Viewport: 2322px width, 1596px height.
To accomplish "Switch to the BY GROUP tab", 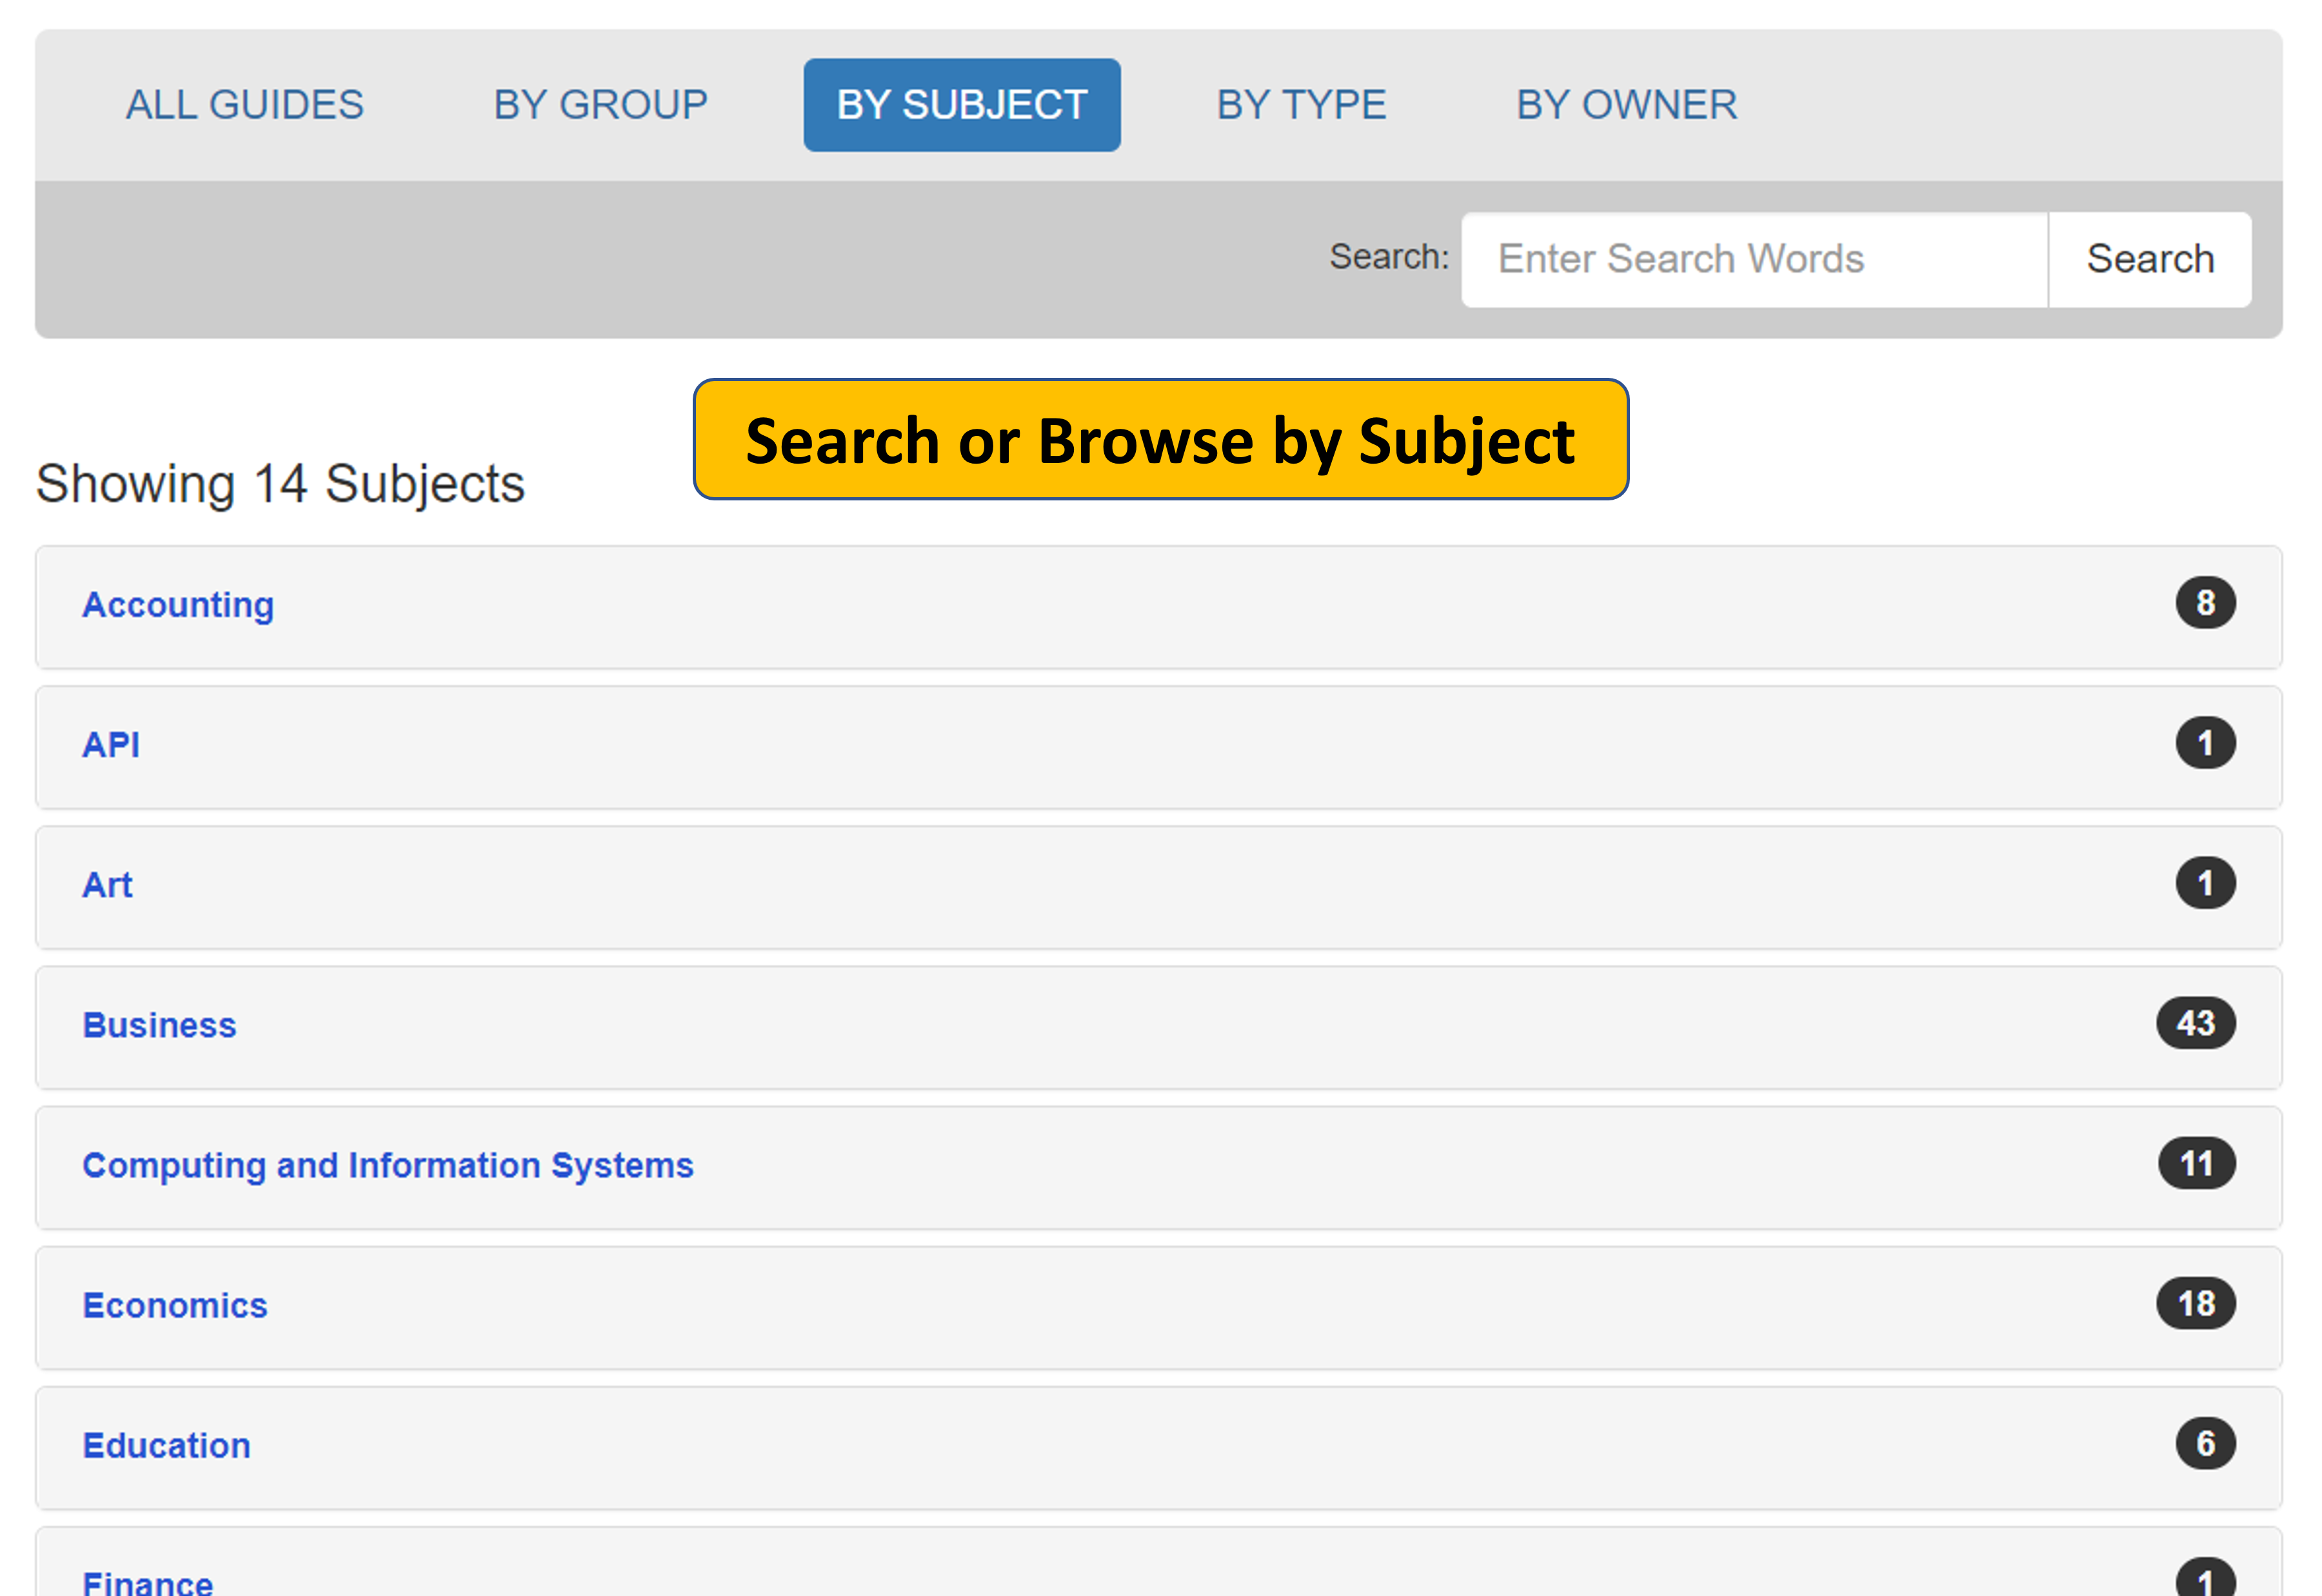I will click(x=600, y=105).
